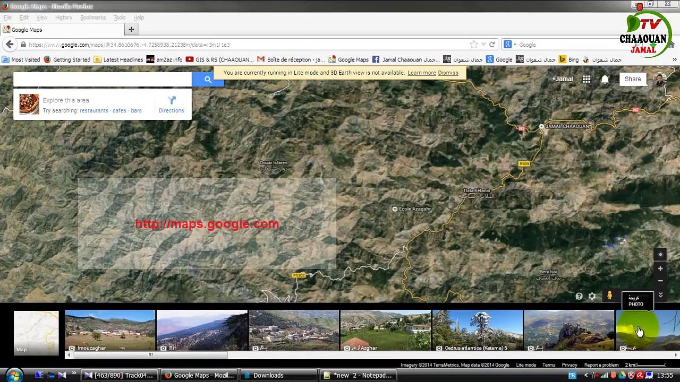The width and height of the screenshot is (680, 382).
Task: Open the History menu
Action: (63, 18)
